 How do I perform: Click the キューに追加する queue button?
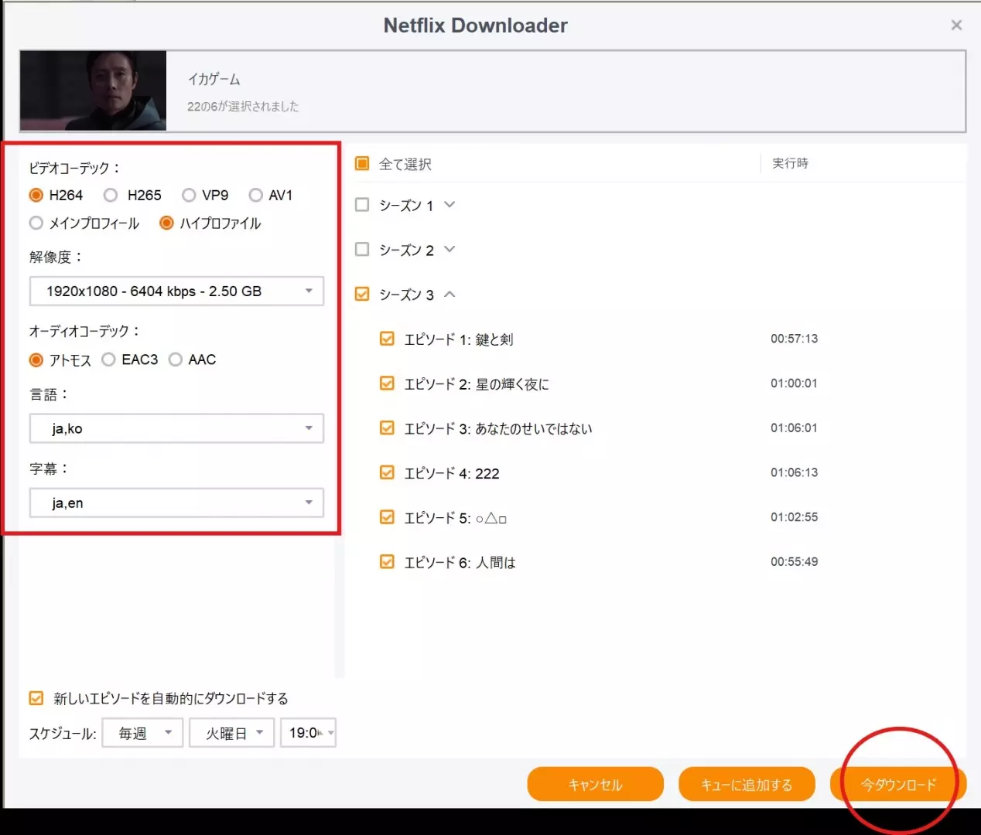[747, 783]
